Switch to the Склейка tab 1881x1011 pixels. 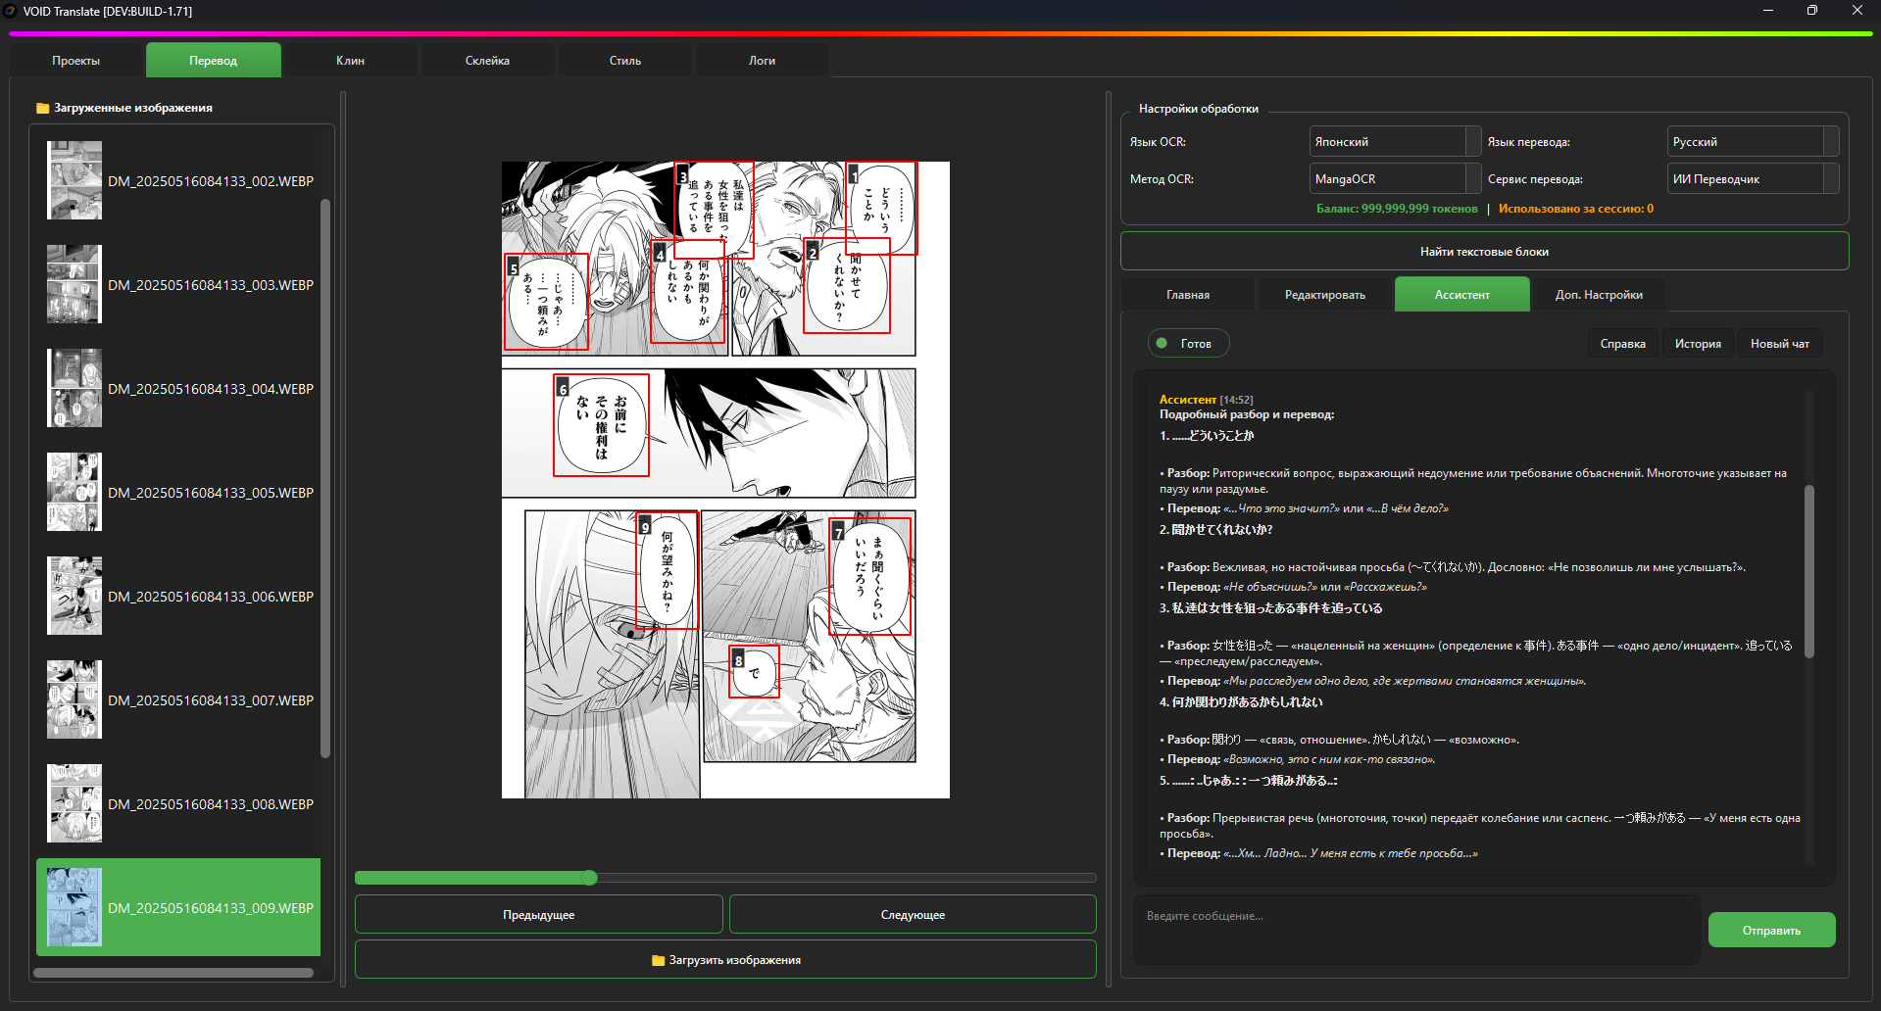click(487, 61)
